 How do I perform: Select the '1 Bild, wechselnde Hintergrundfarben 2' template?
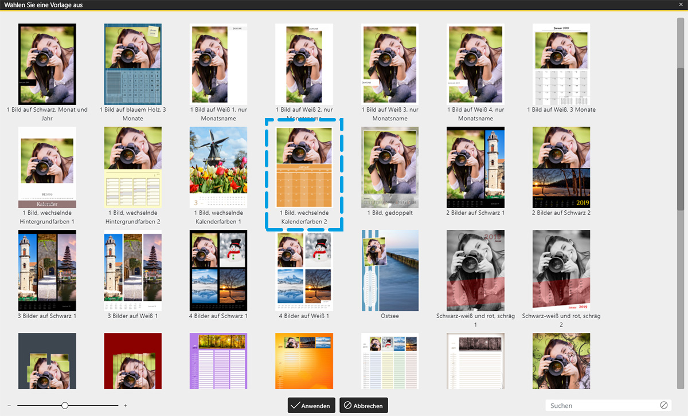point(133,167)
